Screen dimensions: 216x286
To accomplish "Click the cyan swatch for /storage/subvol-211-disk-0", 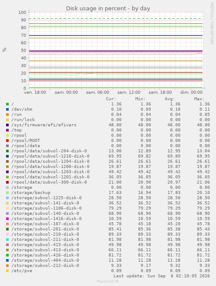I will (7, 240).
